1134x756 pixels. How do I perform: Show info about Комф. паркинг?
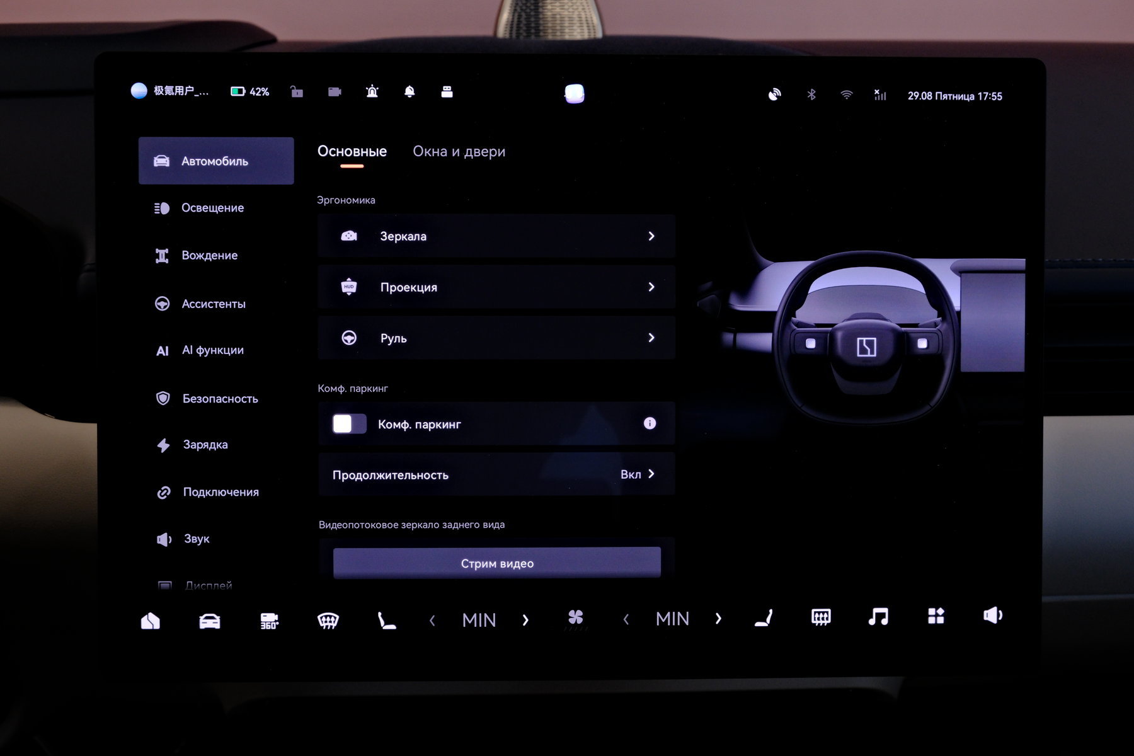tap(650, 423)
